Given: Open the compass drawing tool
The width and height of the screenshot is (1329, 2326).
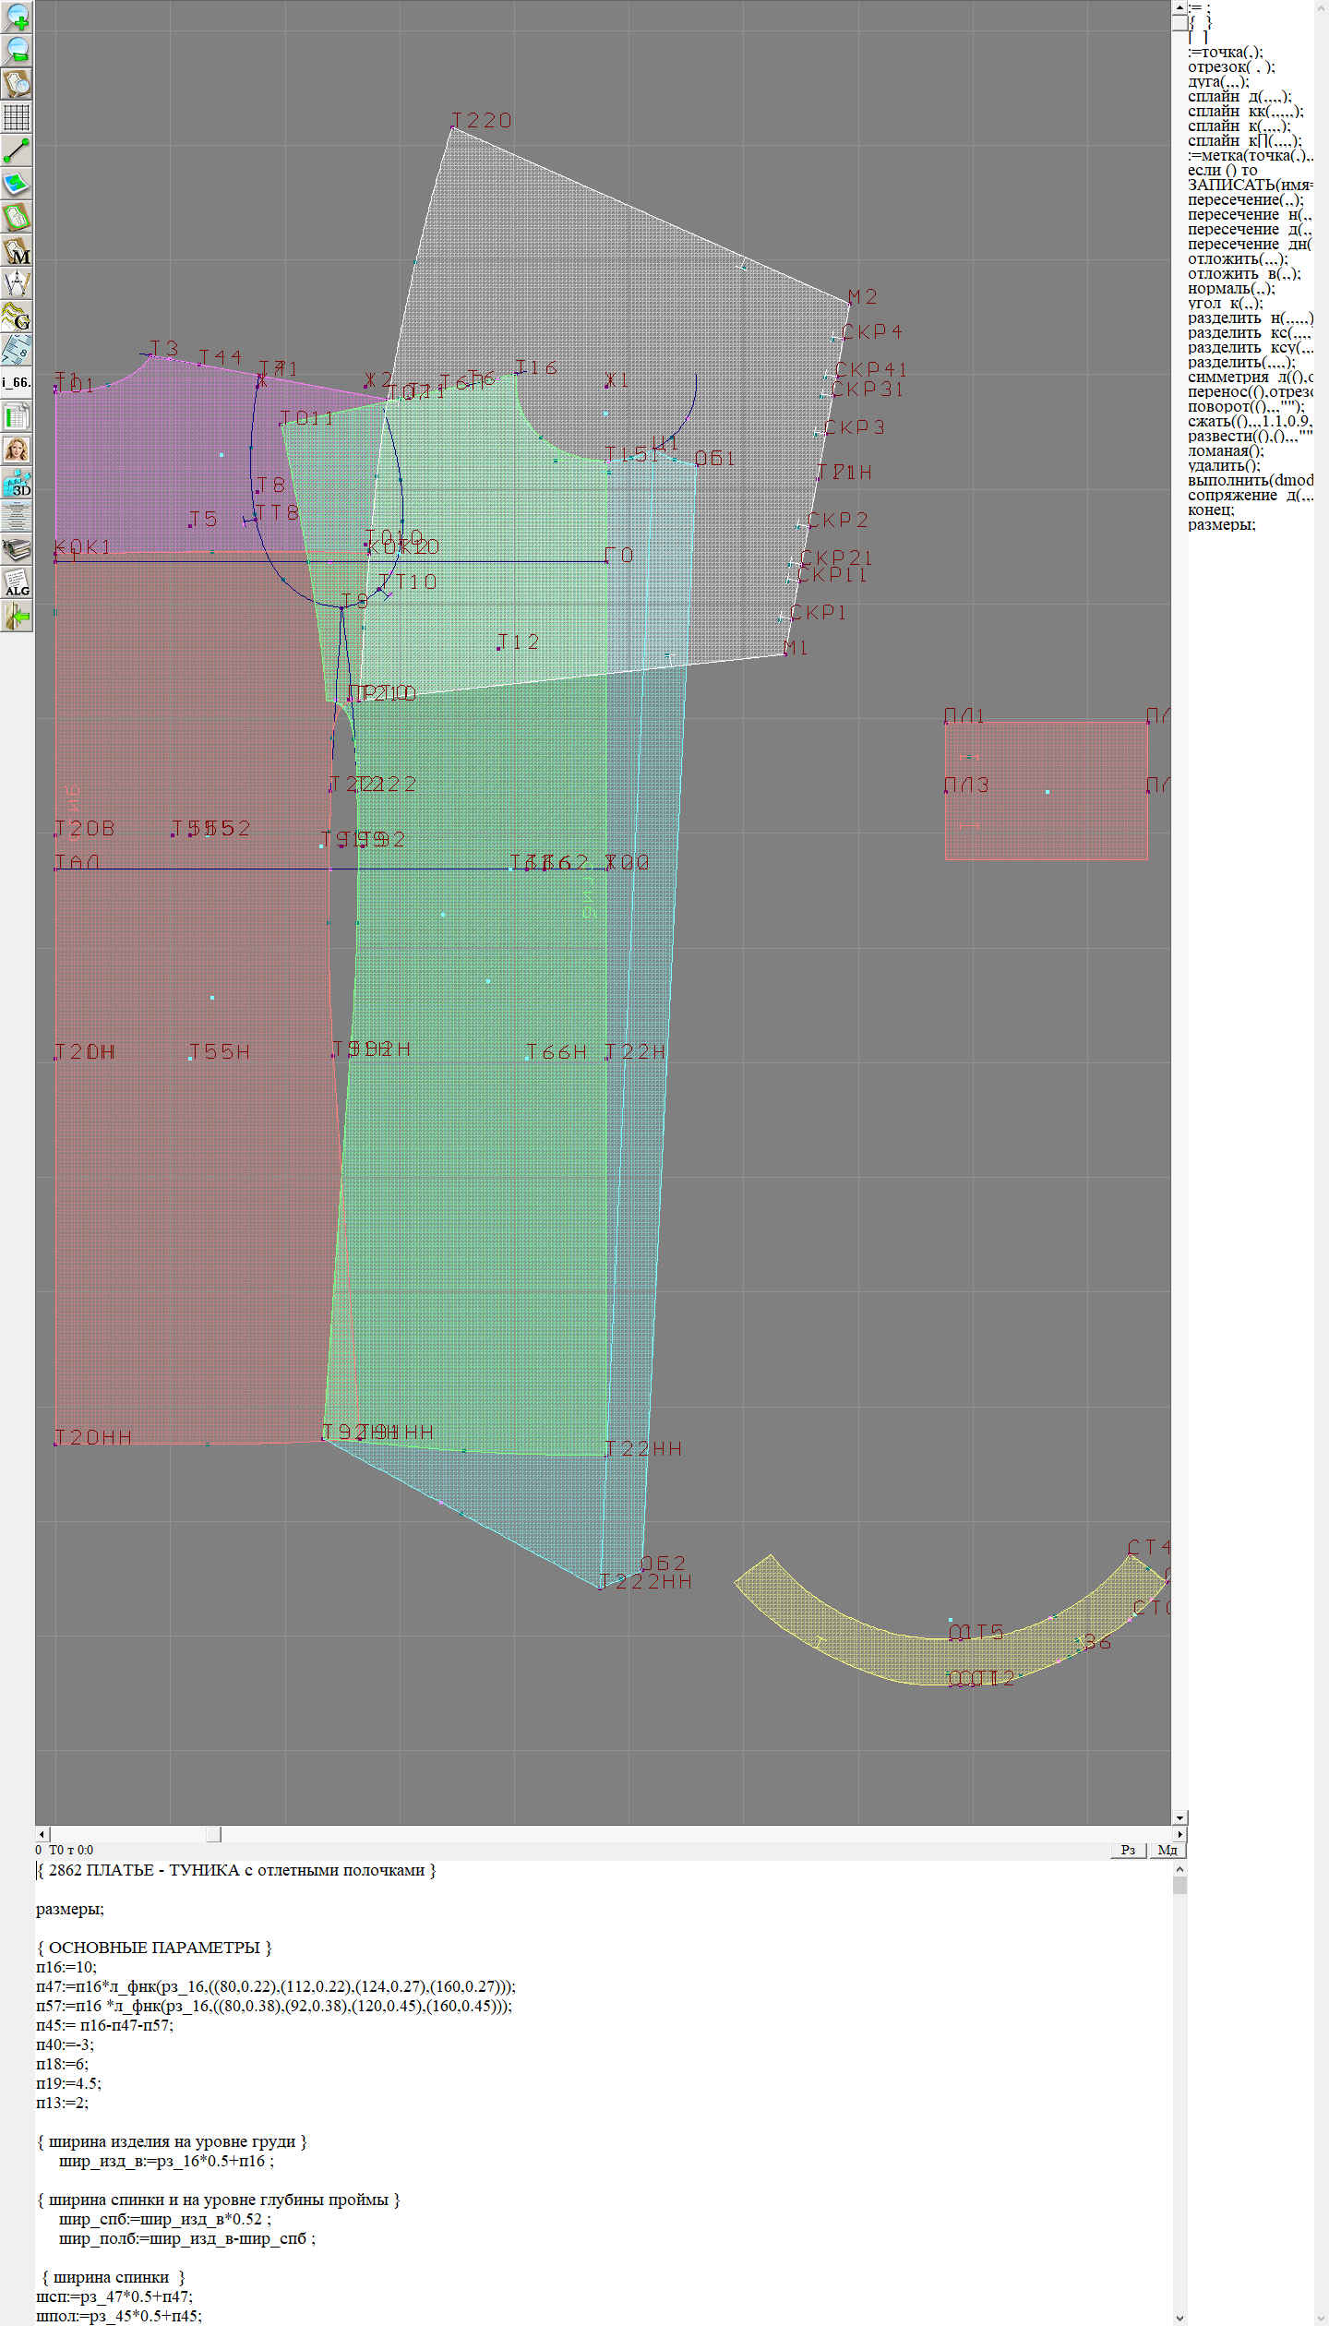Looking at the screenshot, I should pyautogui.click(x=17, y=283).
